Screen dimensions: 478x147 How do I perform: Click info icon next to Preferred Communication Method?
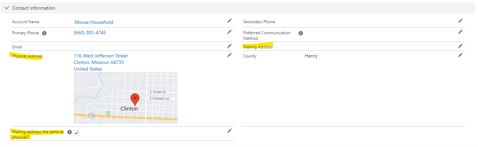click(x=301, y=33)
